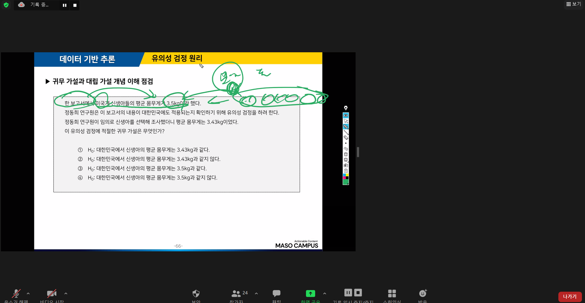The image size is (585, 303).
Task: Select the highlighter pen tool
Action: coord(345,127)
